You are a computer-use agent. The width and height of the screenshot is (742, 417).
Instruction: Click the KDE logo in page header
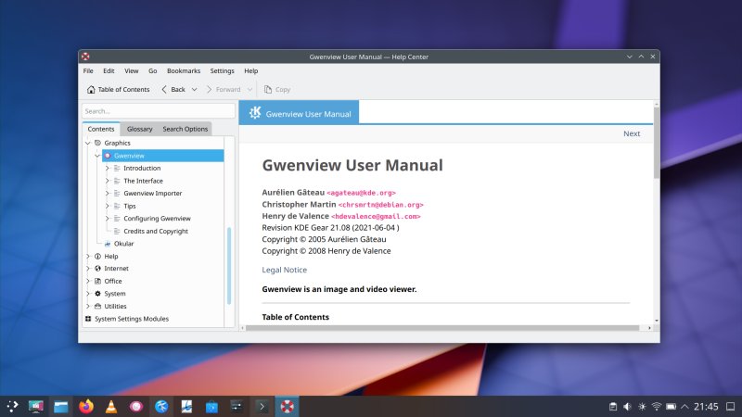[254, 113]
